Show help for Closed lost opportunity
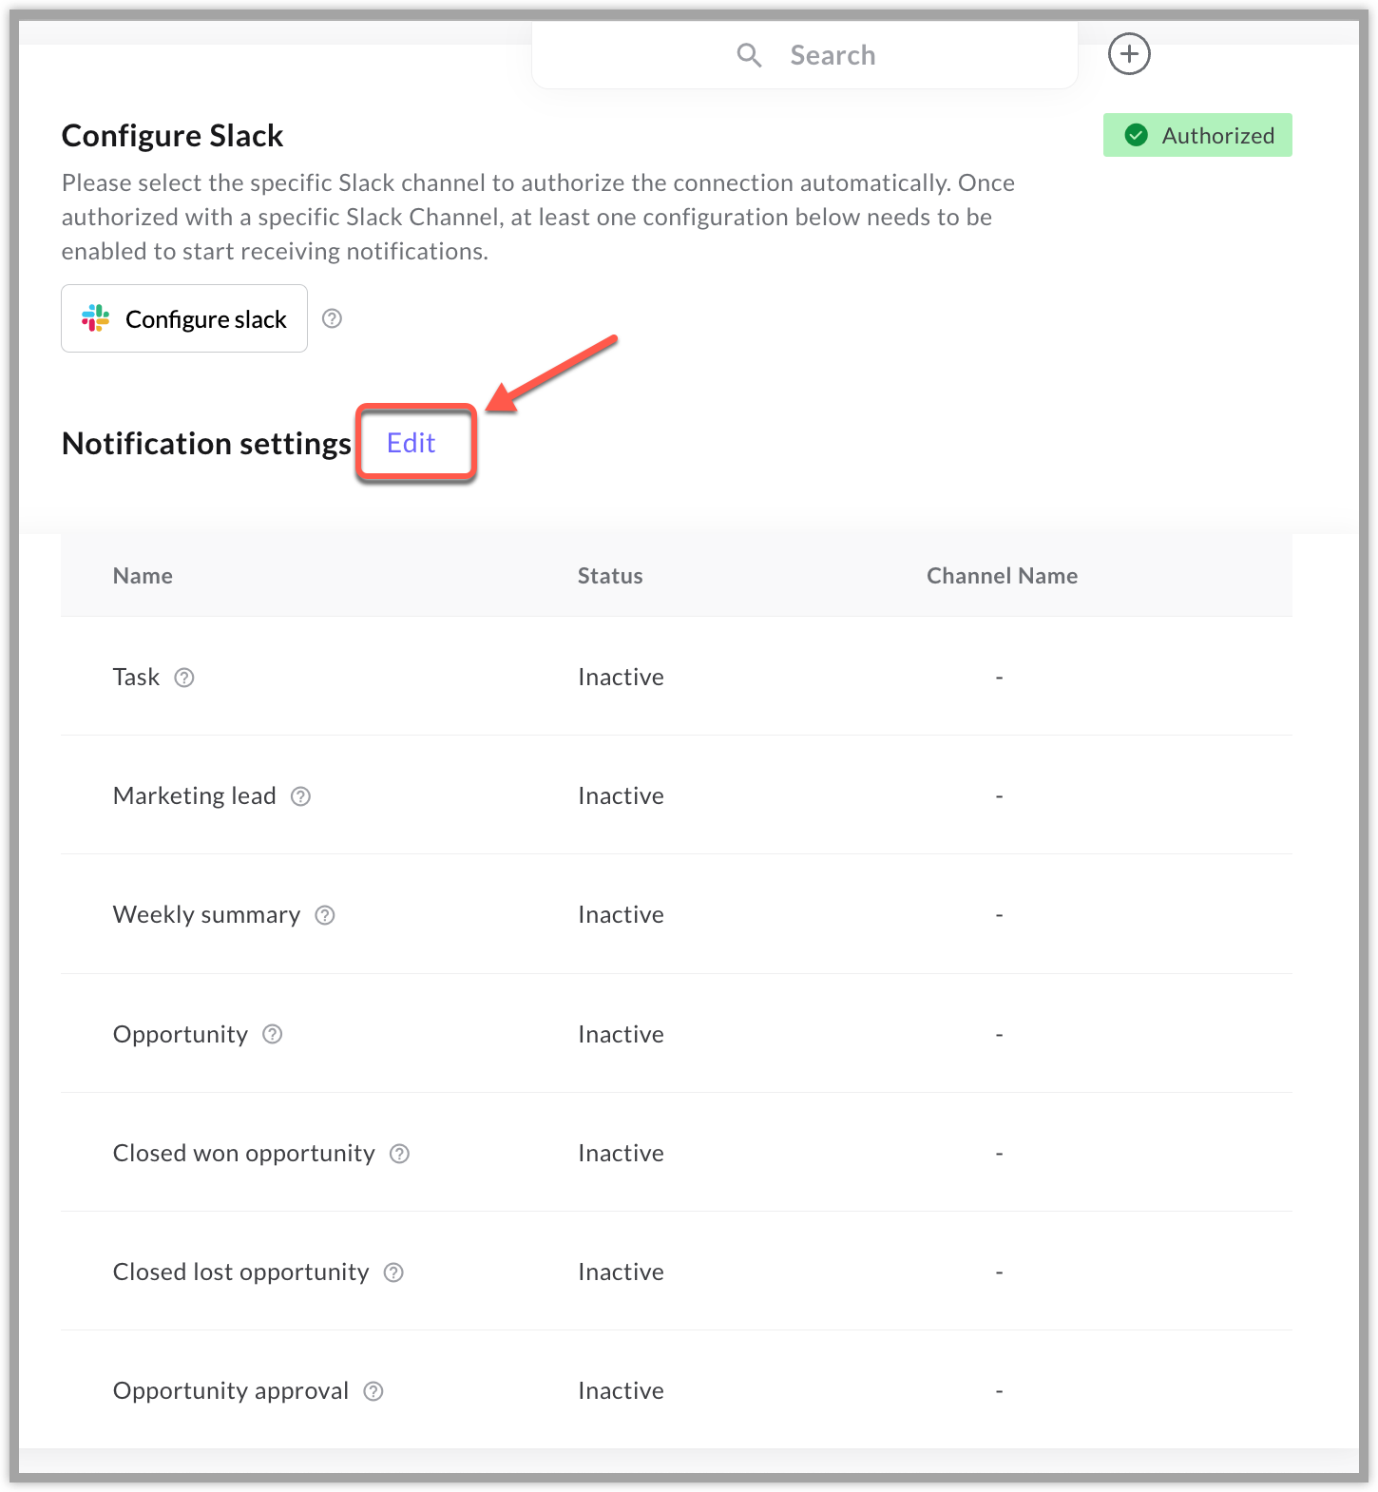This screenshot has height=1492, width=1378. pos(393,1272)
